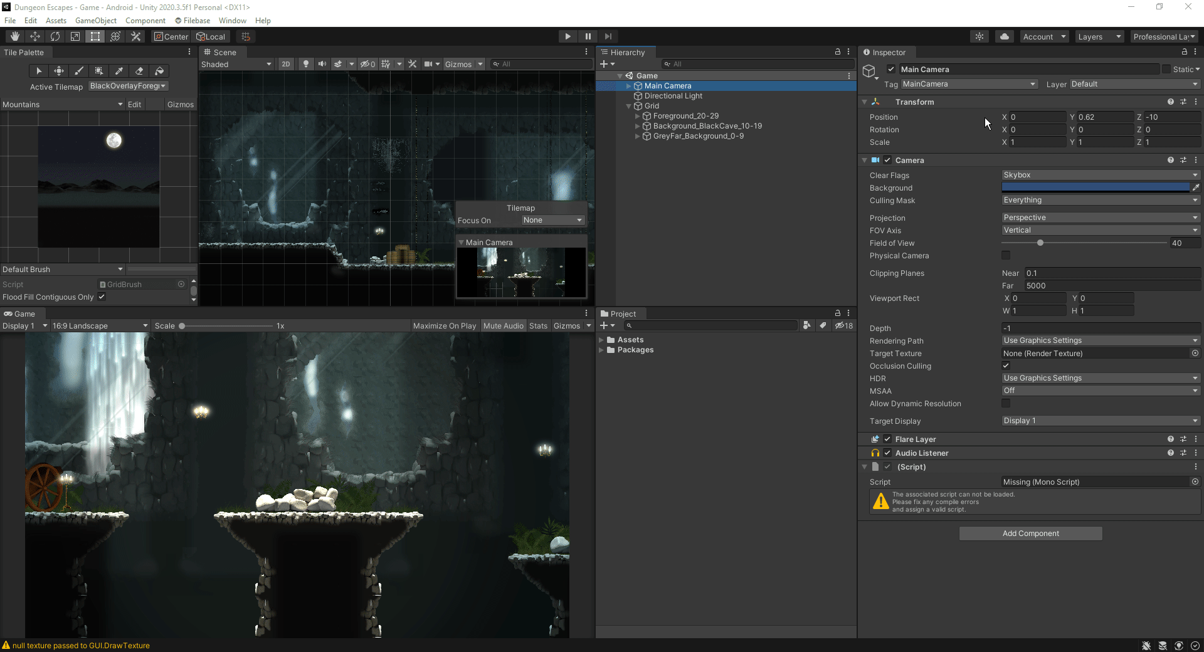1204x652 pixels.
Task: Open the Projection dropdown
Action: (x=1101, y=218)
